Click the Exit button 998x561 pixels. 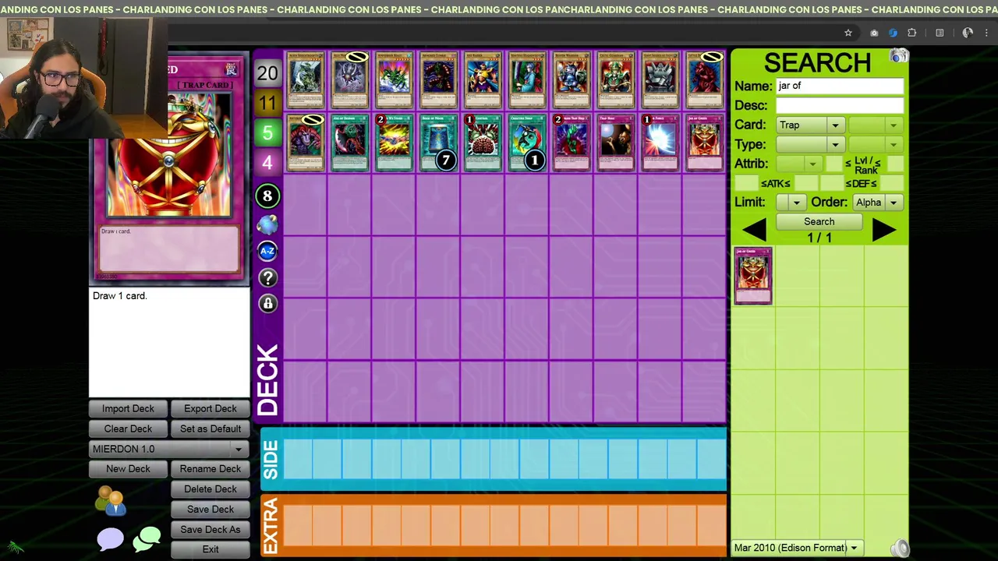tap(211, 549)
